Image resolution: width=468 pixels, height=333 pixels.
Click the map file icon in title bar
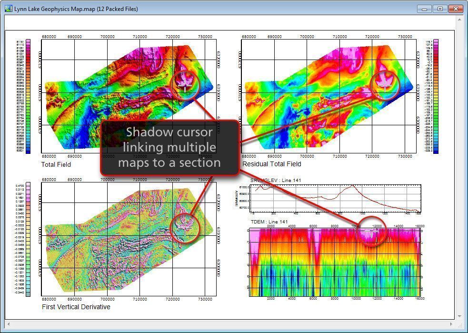pos(9,9)
